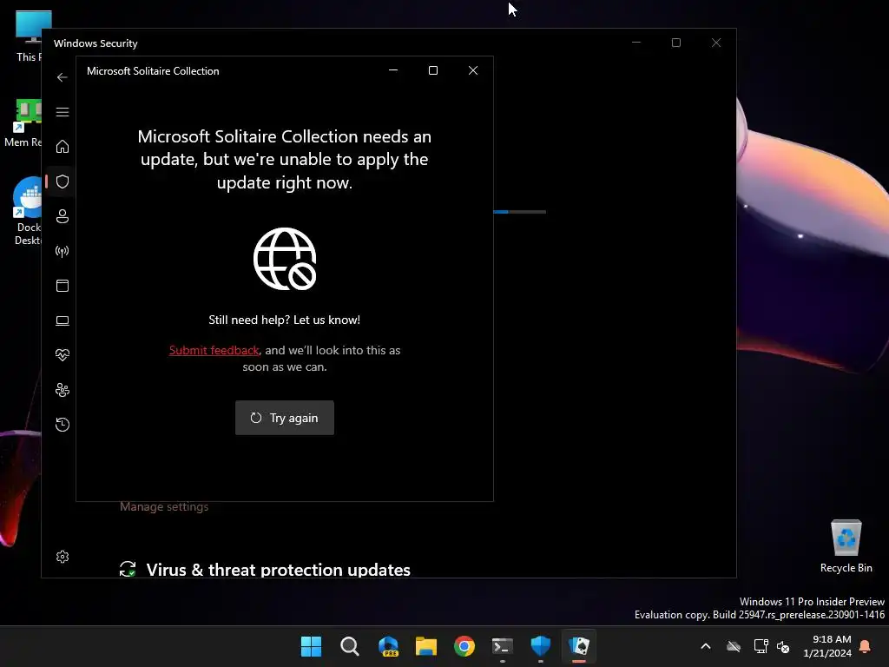Open Windows Security settings gear
The width and height of the screenshot is (889, 667).
coord(63,557)
